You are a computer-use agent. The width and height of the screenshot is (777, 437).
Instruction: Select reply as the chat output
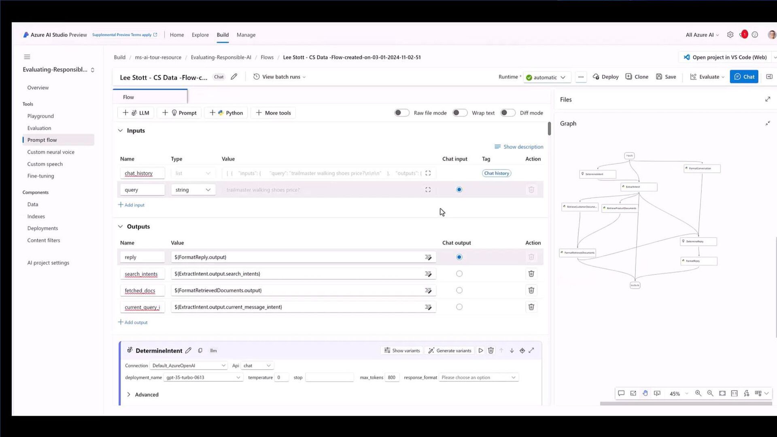click(459, 257)
